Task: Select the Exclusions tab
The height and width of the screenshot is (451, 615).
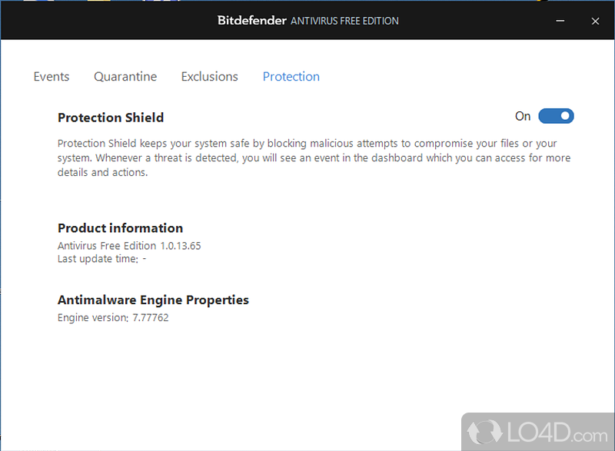Action: pos(209,77)
